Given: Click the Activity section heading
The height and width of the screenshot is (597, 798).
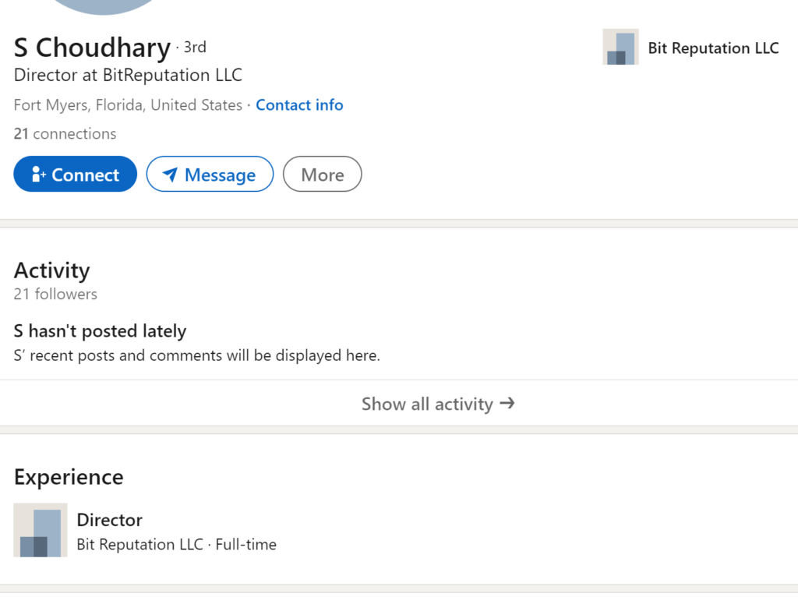Looking at the screenshot, I should pyautogui.click(x=51, y=270).
